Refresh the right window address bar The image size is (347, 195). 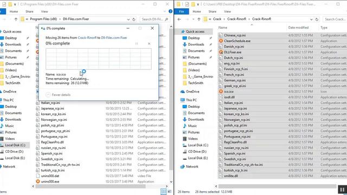[x=317, y=19]
